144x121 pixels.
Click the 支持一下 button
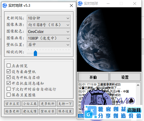tap(65, 104)
